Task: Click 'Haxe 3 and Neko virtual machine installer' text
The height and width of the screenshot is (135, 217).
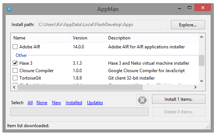Action: 149,63
